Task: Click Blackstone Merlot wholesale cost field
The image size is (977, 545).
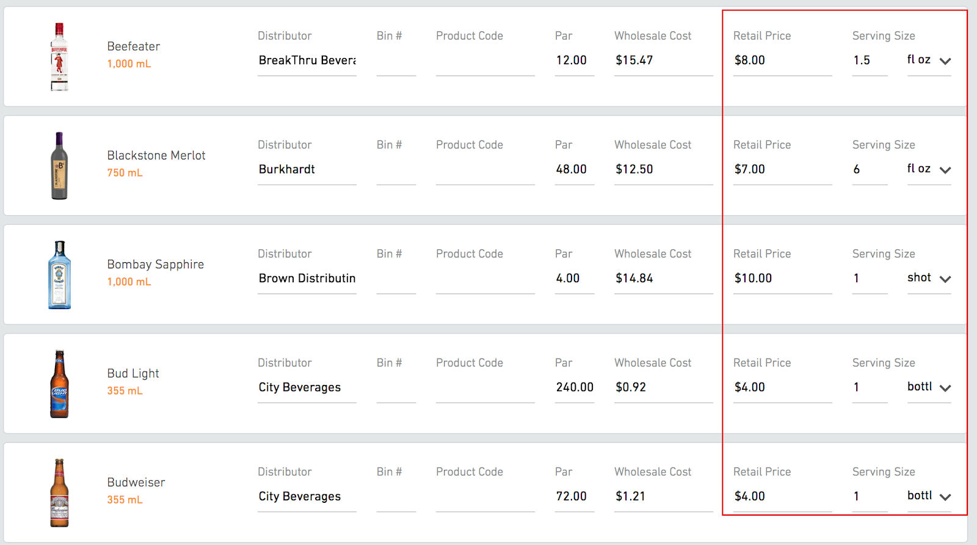Action: click(663, 169)
